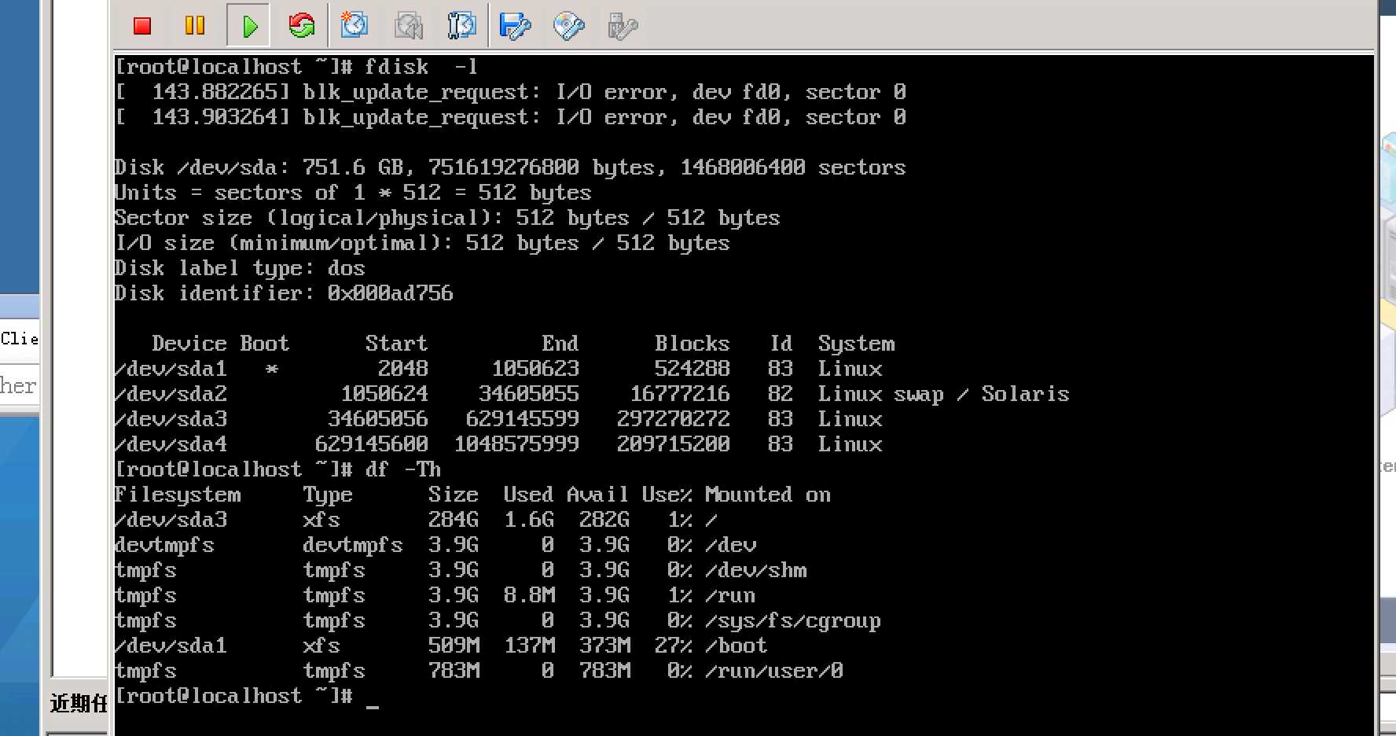Click the 'Disk label type: dos' line
1396x736 pixels.
(241, 268)
